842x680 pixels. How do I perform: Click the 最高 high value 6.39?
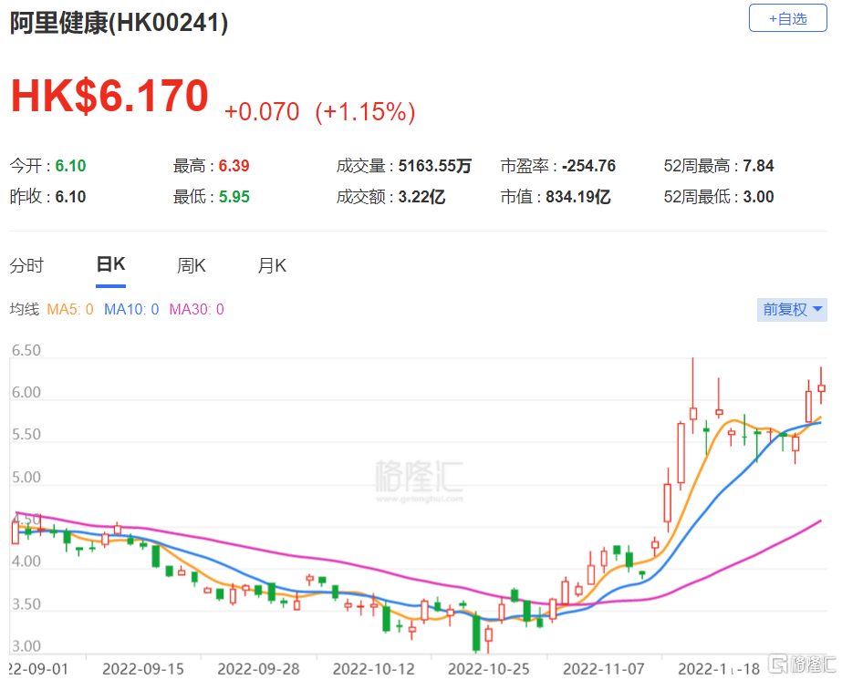pos(234,166)
